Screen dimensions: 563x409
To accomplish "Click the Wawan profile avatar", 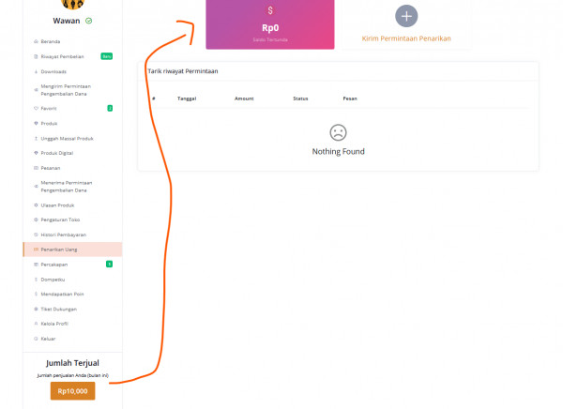I will (x=73, y=5).
